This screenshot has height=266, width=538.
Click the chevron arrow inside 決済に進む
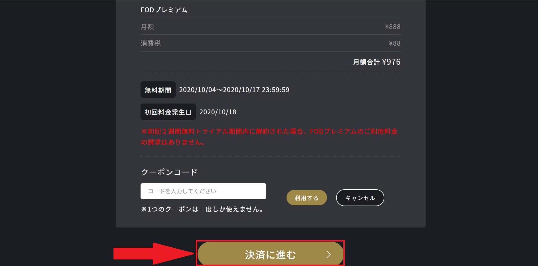coord(328,254)
